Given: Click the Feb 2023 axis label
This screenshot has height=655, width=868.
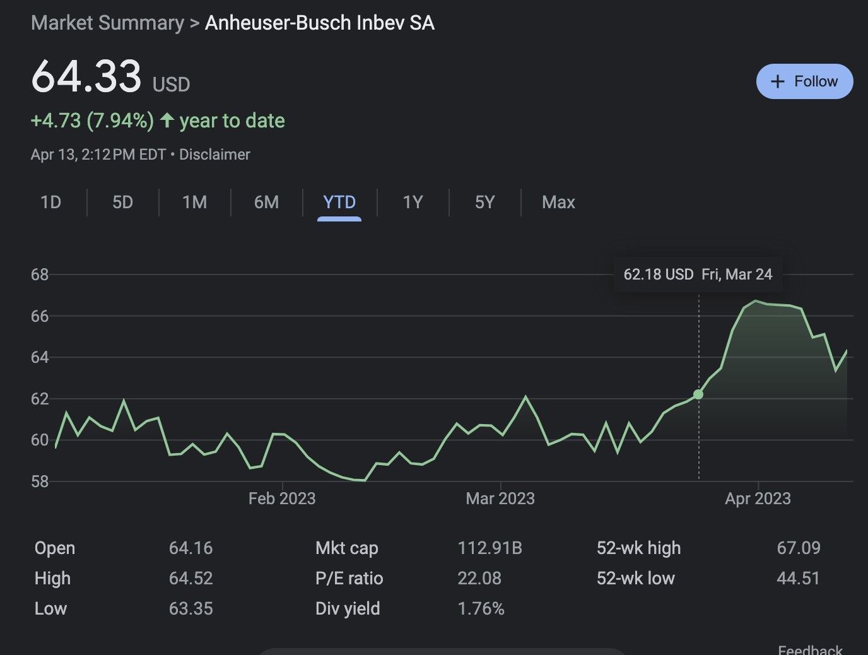Looking at the screenshot, I should coord(282,499).
